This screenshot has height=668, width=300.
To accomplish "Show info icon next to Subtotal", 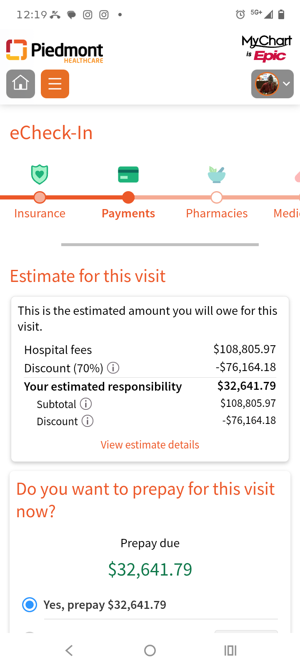I will coord(86,404).
